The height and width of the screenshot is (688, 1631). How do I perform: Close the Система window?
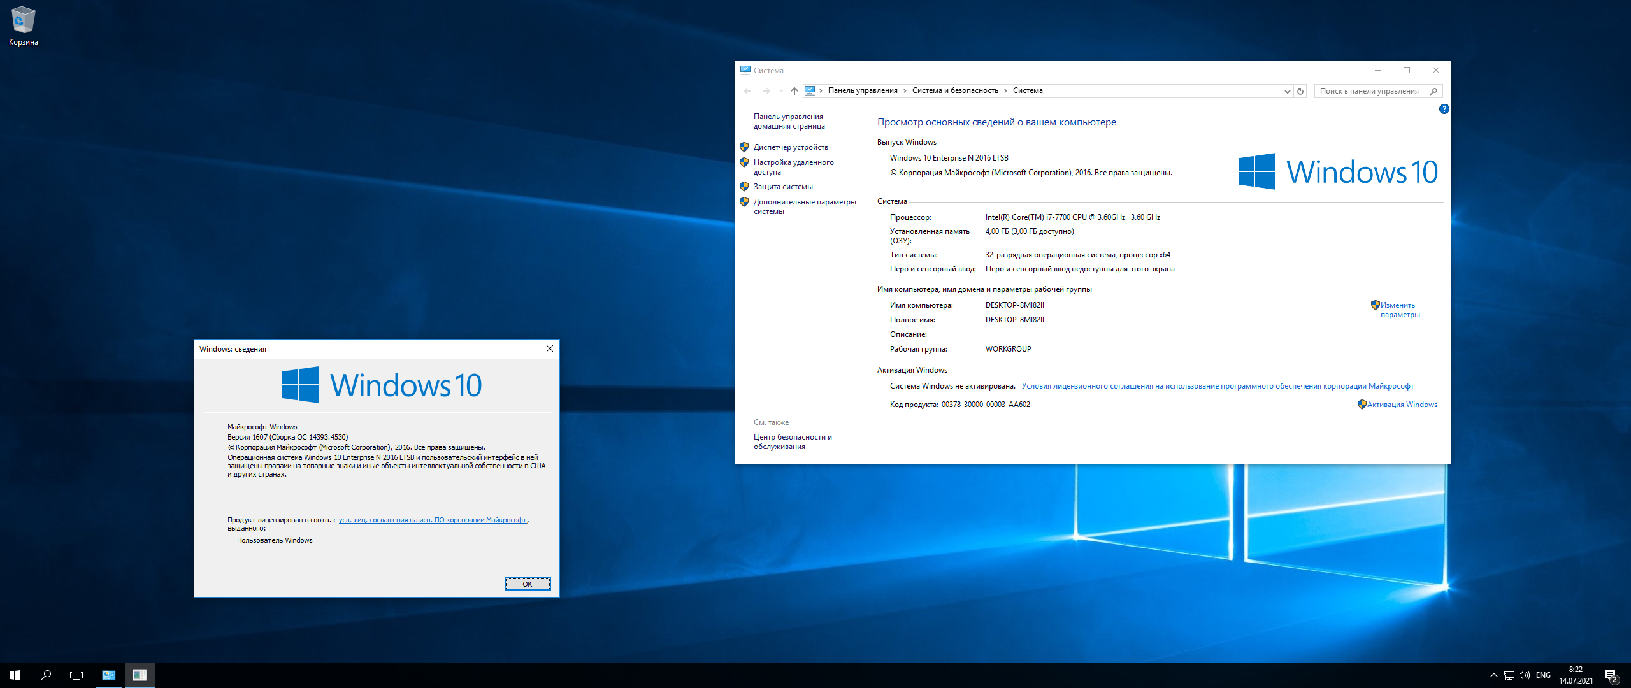[x=1436, y=70]
